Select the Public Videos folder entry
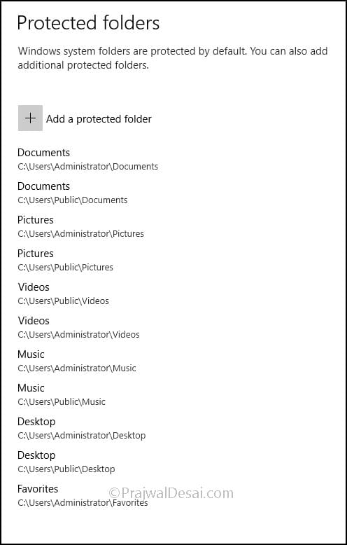Viewport: 347px width, 545px height. pos(64,294)
